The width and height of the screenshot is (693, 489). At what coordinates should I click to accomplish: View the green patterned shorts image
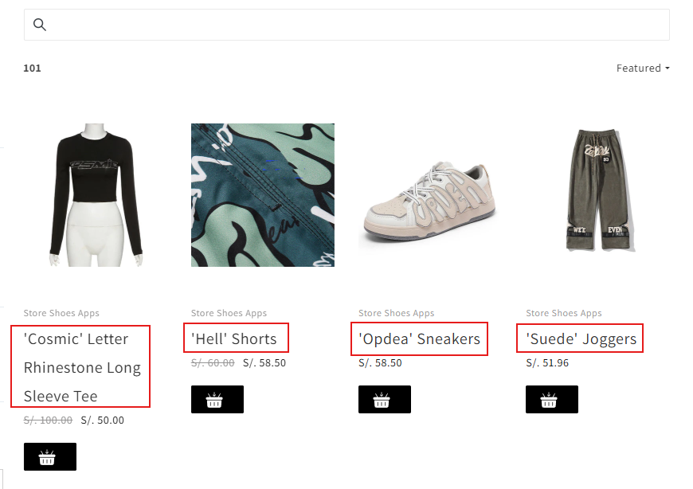click(263, 195)
